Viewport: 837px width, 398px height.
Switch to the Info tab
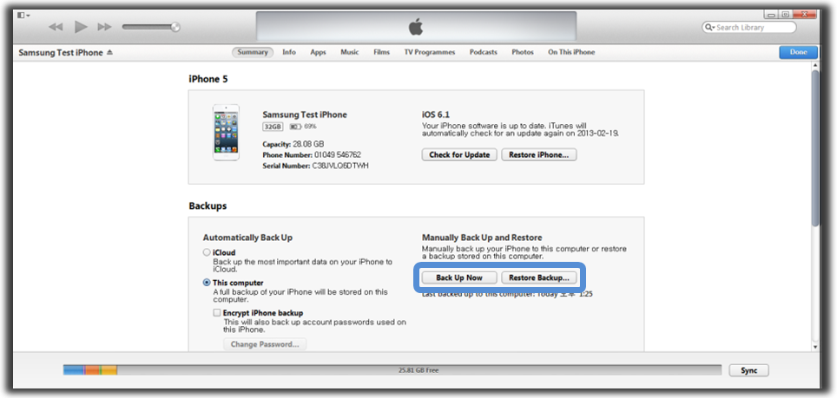[289, 52]
